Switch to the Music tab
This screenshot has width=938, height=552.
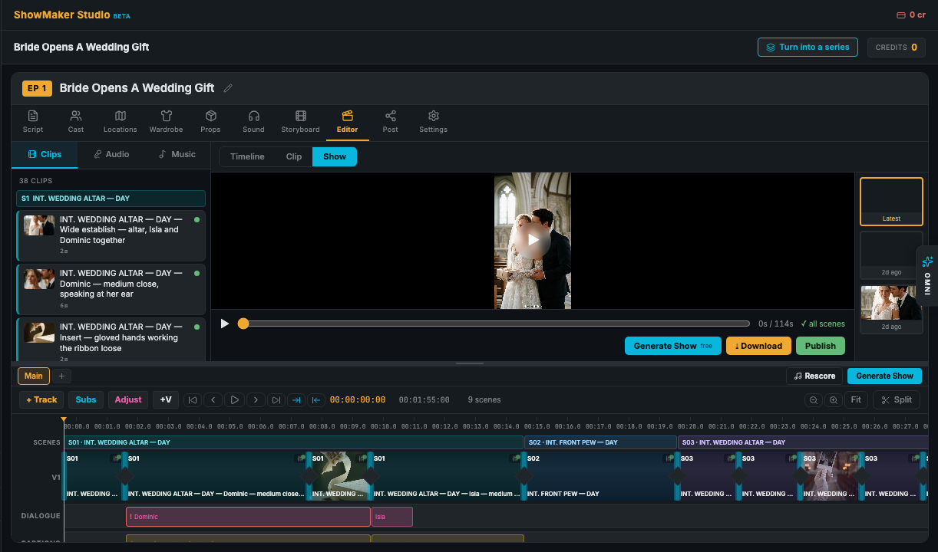[x=177, y=154]
